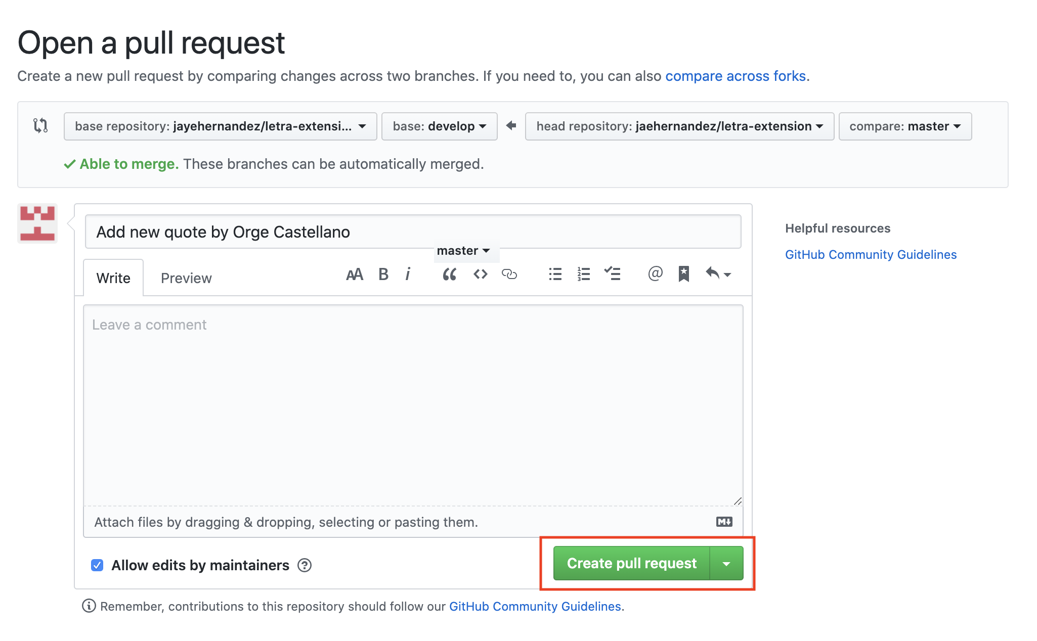The image size is (1037, 641).
Task: Add a task list
Action: (x=612, y=273)
